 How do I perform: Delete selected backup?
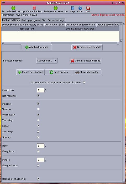pyautogui.click(x=85, y=61)
